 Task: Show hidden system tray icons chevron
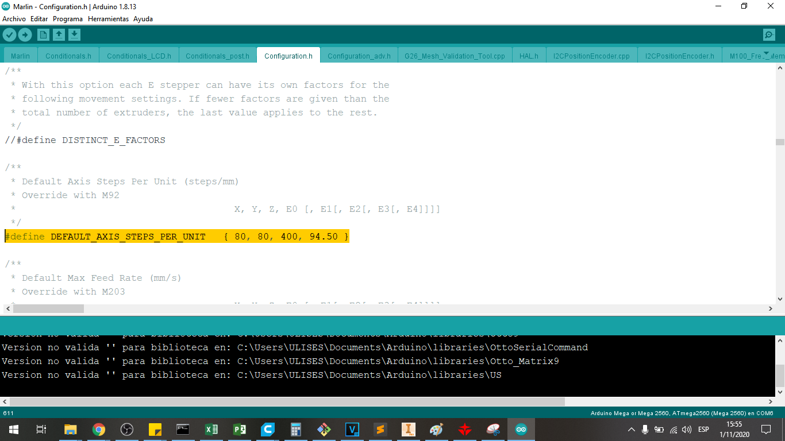[632, 430]
